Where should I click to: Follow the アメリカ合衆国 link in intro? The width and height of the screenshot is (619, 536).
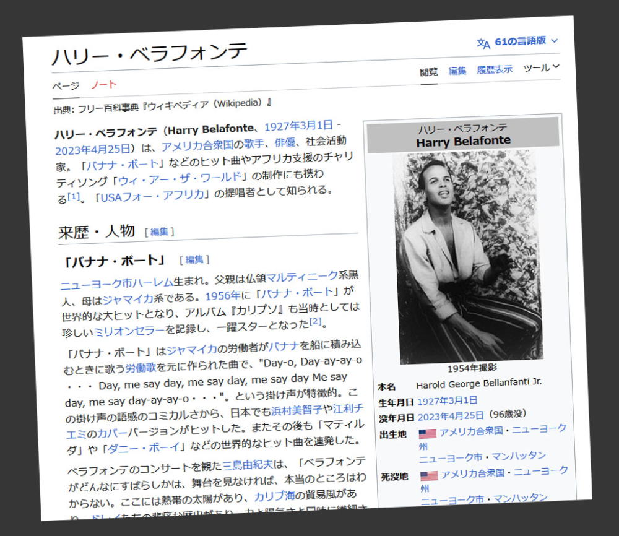tap(197, 145)
